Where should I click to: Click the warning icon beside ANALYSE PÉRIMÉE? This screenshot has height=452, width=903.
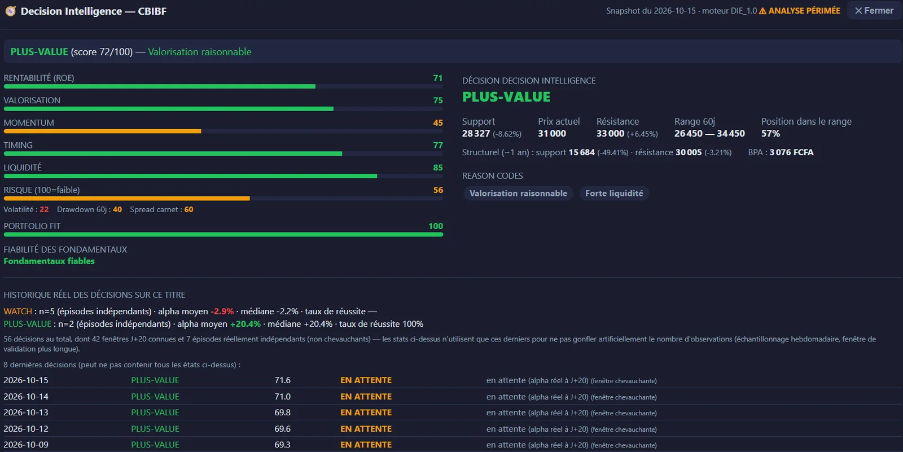click(x=762, y=11)
